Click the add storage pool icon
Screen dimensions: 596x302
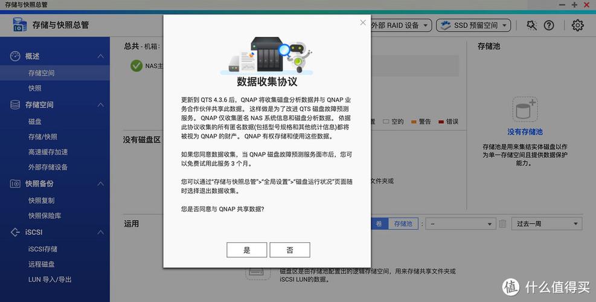tap(525, 110)
